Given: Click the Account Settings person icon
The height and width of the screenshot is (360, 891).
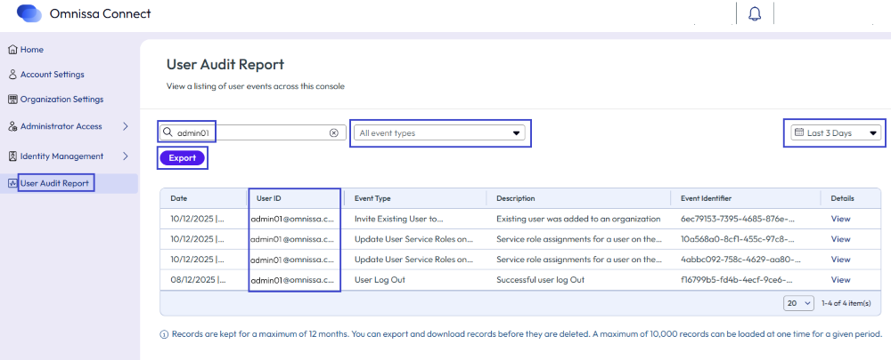Looking at the screenshot, I should pyautogui.click(x=13, y=75).
